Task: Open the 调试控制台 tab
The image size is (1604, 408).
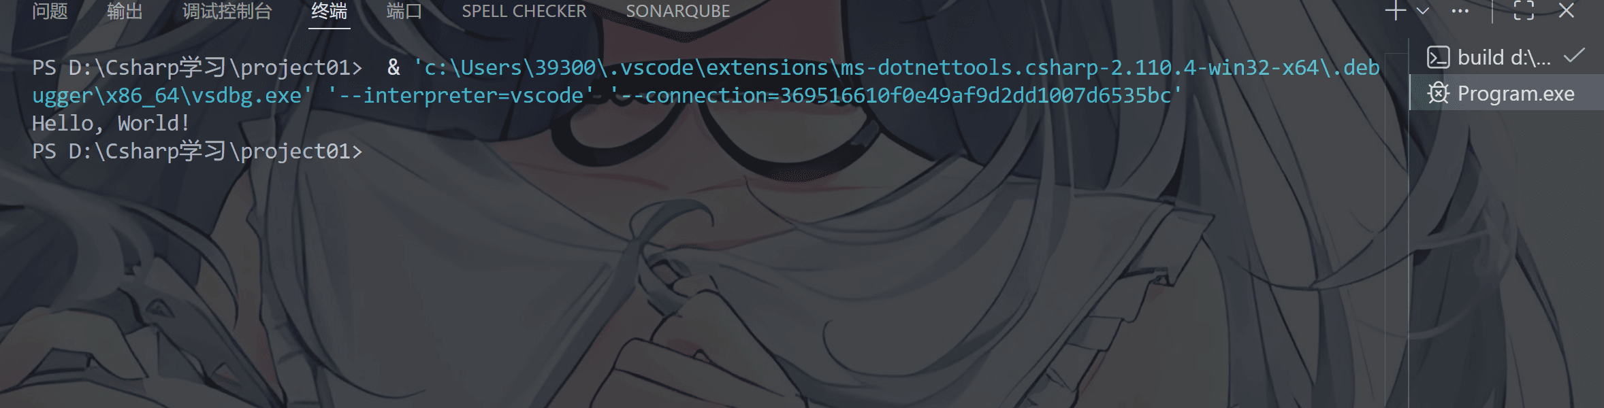Action: [227, 11]
